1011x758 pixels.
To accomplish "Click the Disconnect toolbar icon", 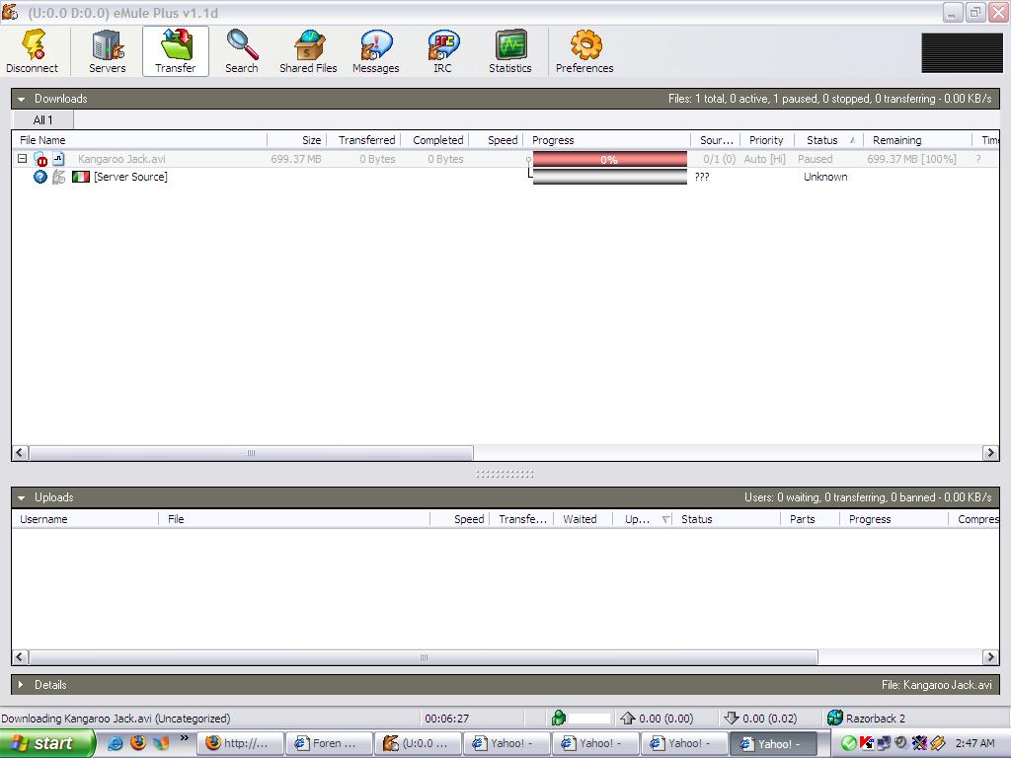I will click(33, 51).
